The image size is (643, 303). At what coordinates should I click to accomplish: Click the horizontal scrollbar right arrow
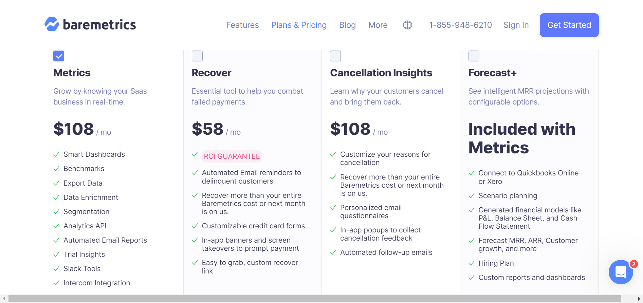tap(639, 299)
